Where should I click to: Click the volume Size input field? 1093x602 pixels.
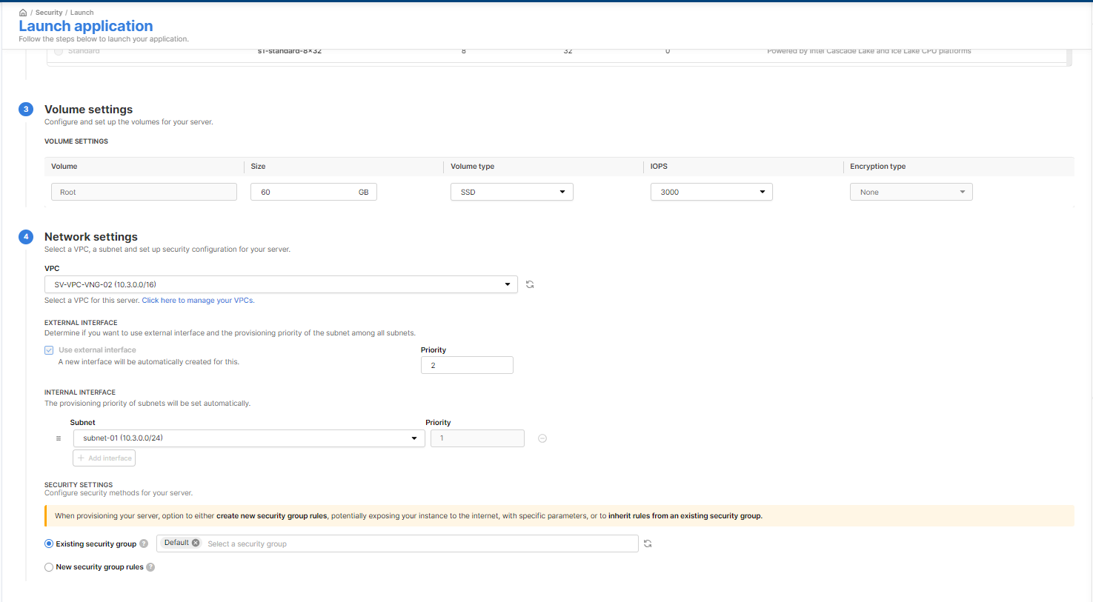304,192
